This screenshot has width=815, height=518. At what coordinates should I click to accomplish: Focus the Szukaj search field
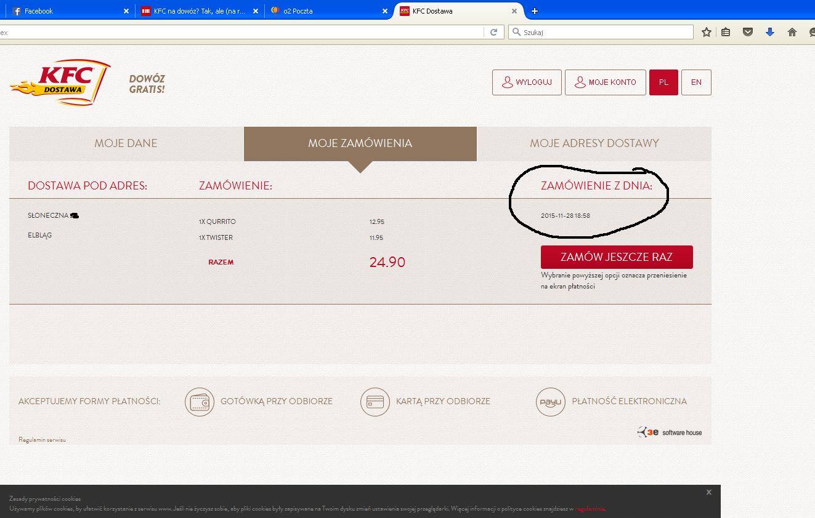(601, 32)
